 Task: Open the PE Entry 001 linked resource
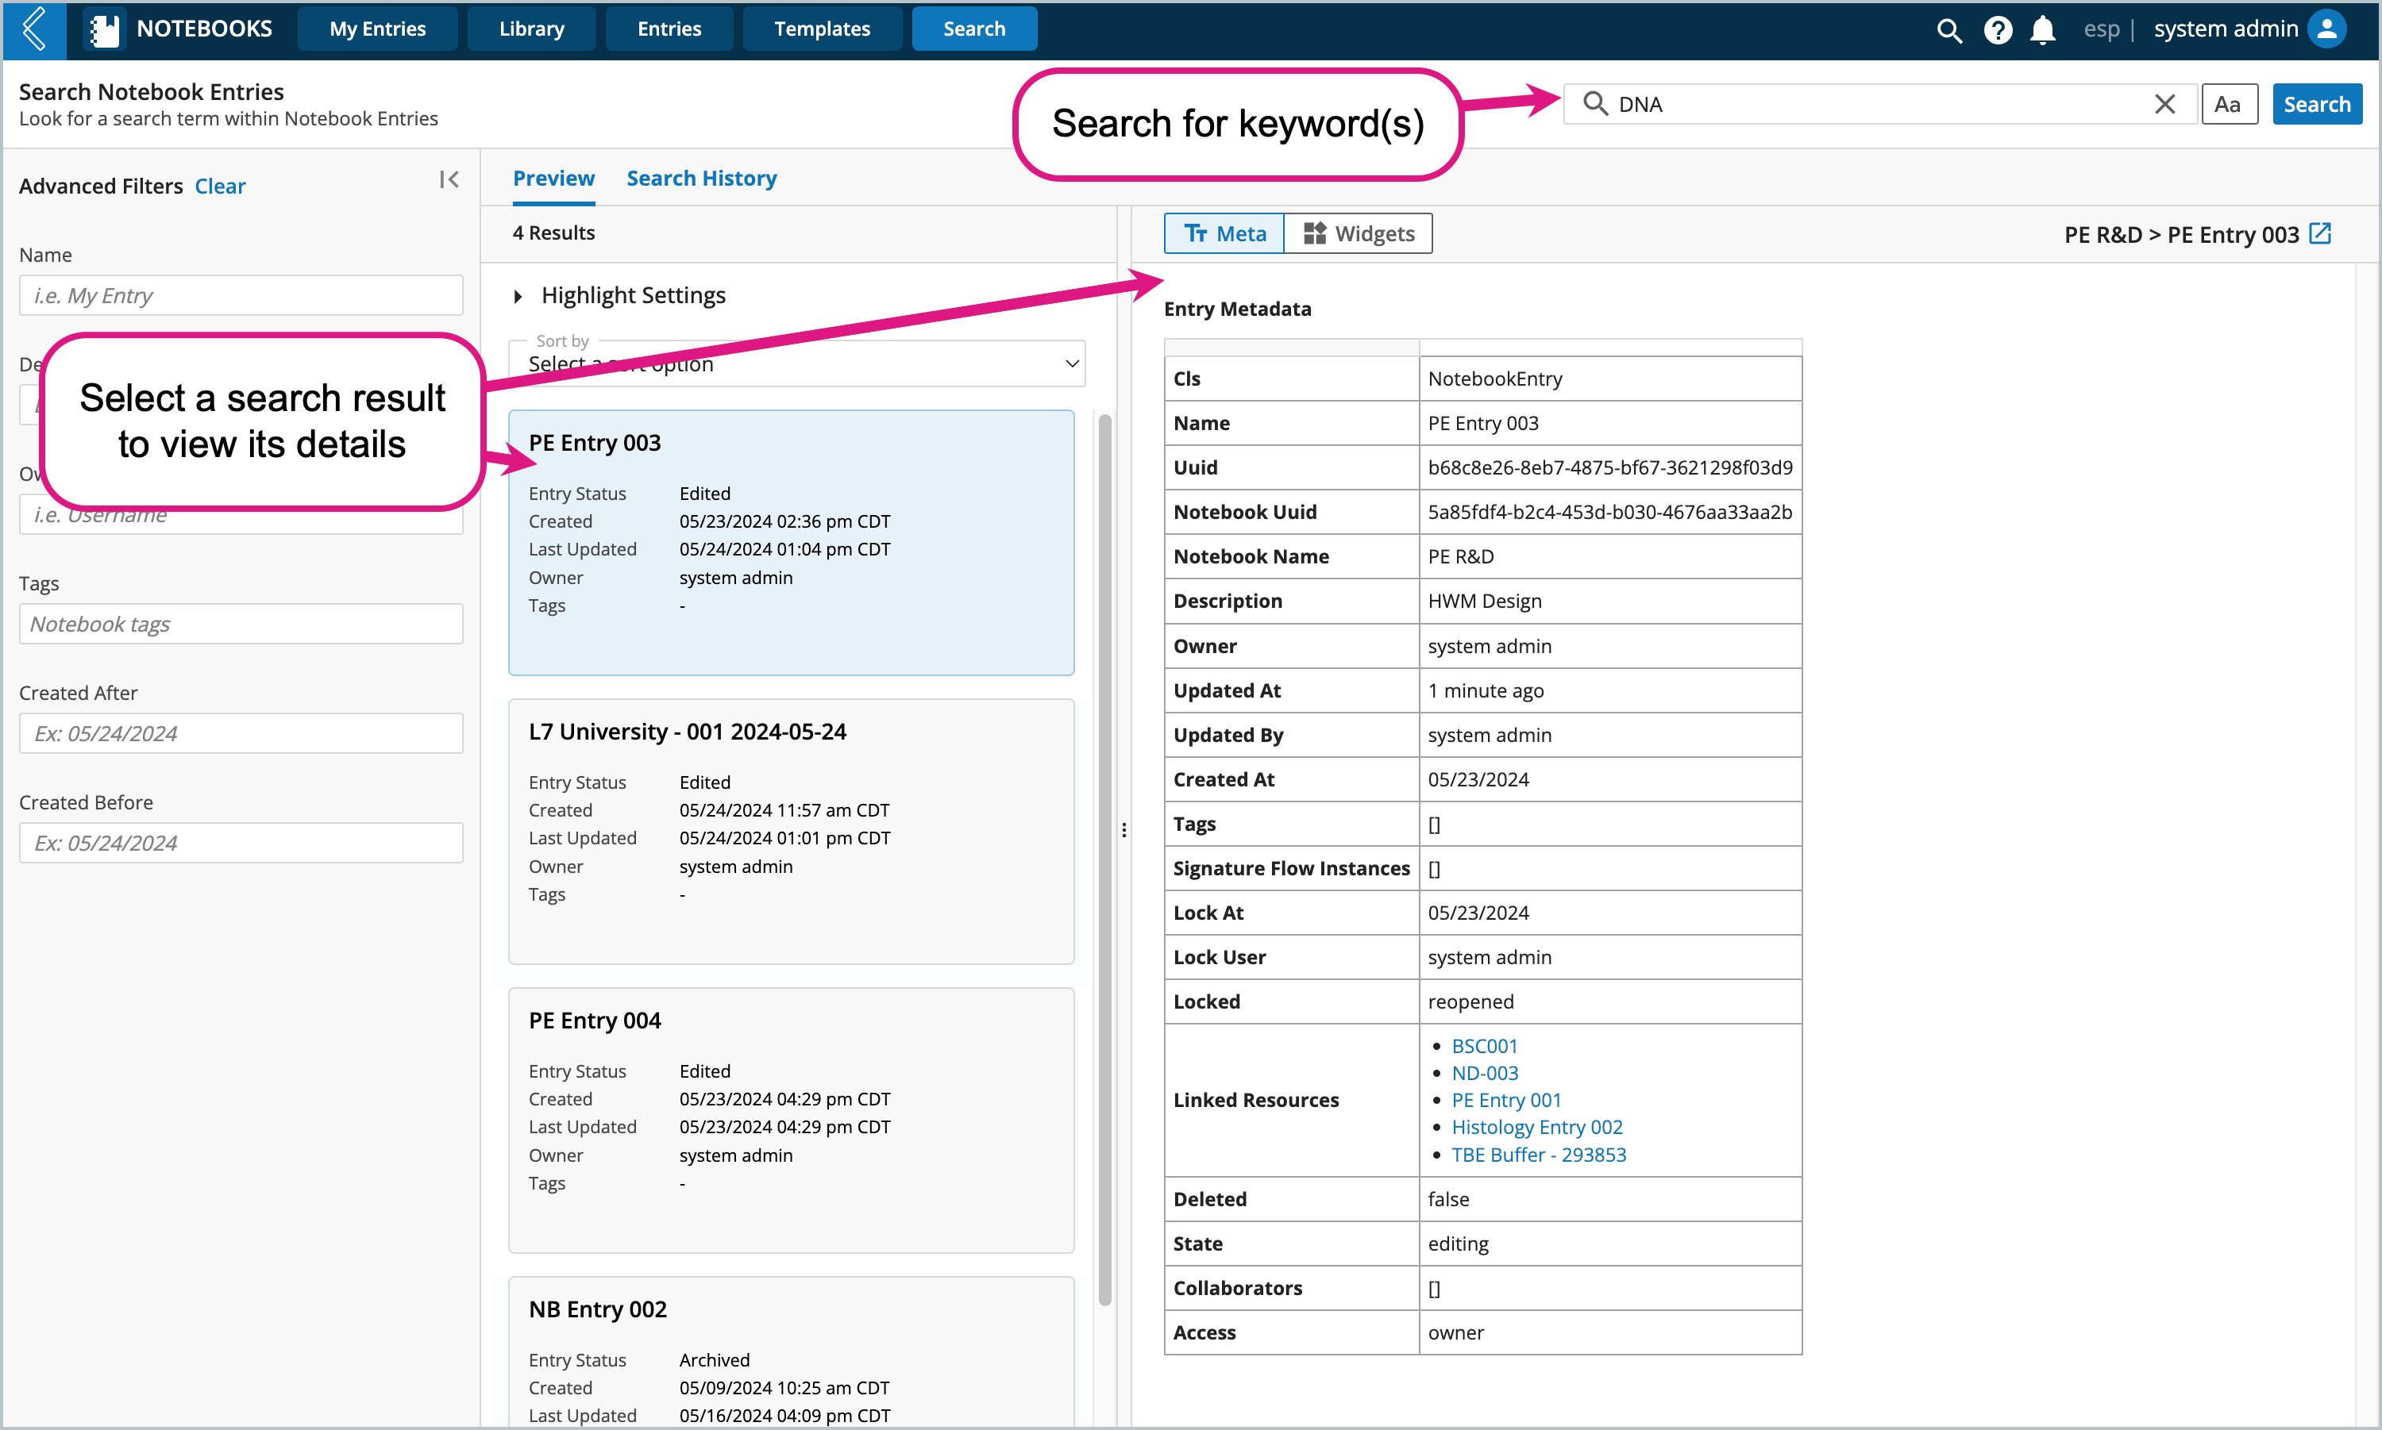click(x=1505, y=1100)
